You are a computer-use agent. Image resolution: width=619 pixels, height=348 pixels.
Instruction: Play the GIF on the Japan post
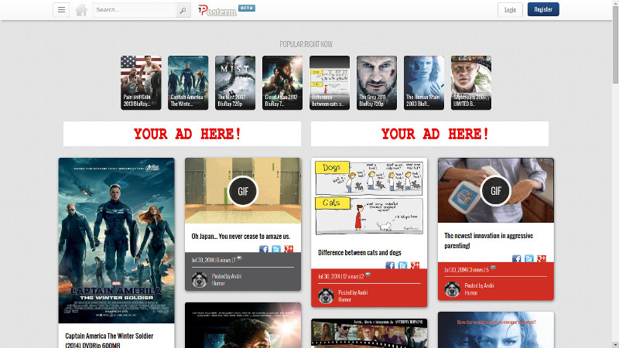[x=243, y=191]
